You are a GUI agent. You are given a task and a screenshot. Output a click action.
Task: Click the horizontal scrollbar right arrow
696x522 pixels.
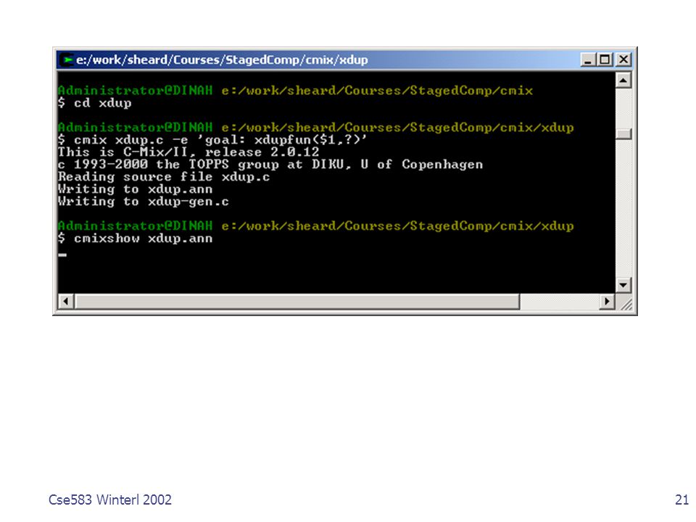607,302
